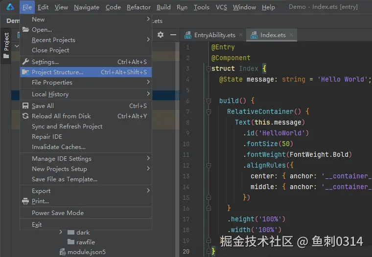Screen dimensions: 372x257
Task: Click the project panel vertical scrollbar
Action: click(177, 149)
